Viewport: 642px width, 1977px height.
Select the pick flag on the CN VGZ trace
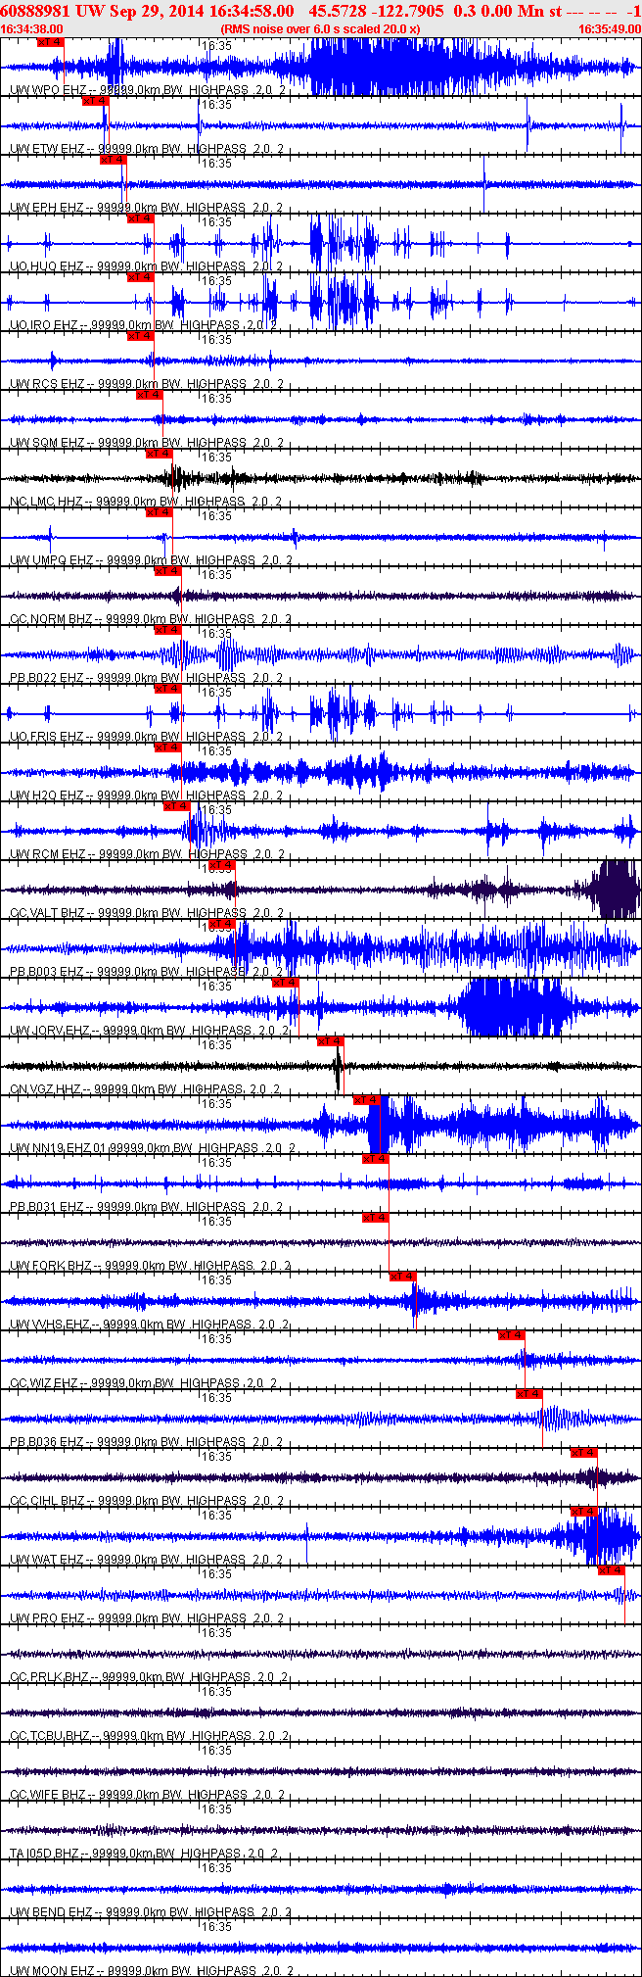coord(331,1041)
